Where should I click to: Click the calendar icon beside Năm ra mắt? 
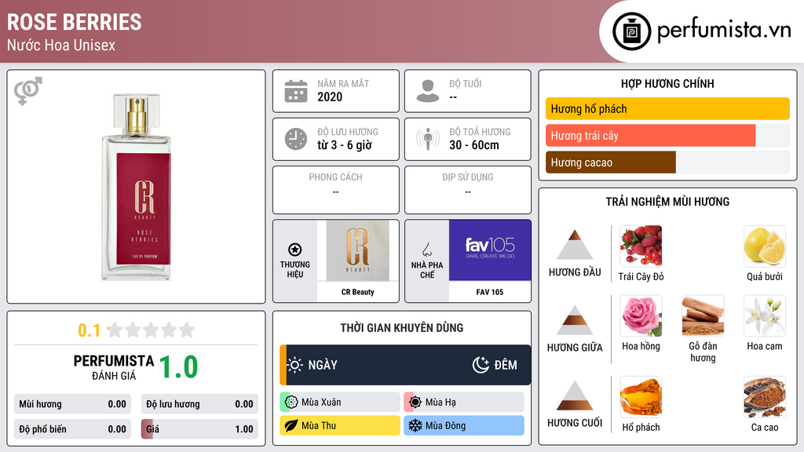click(x=296, y=91)
